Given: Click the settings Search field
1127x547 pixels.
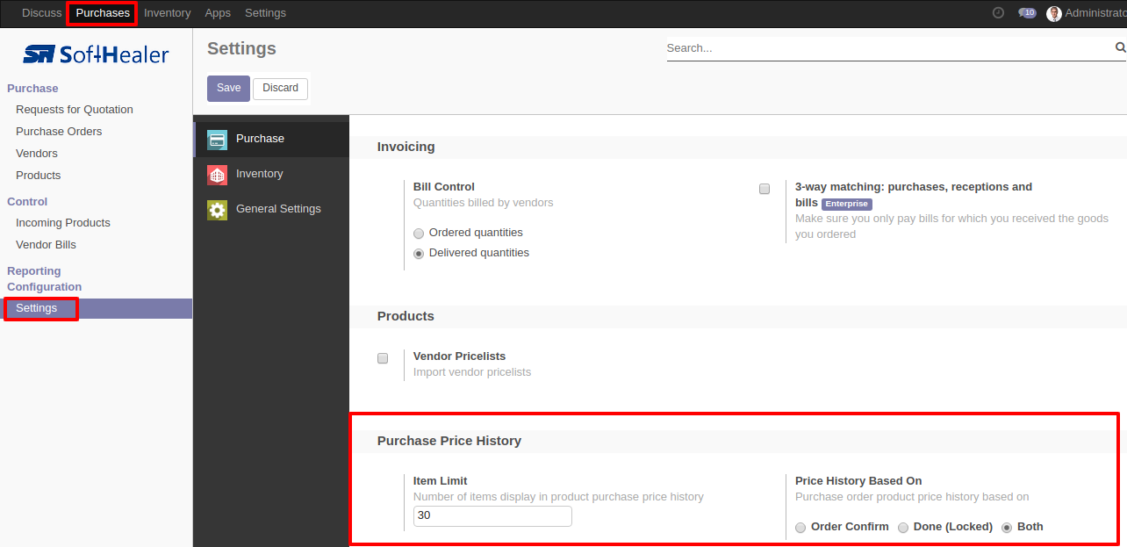Looking at the screenshot, I should point(890,48).
